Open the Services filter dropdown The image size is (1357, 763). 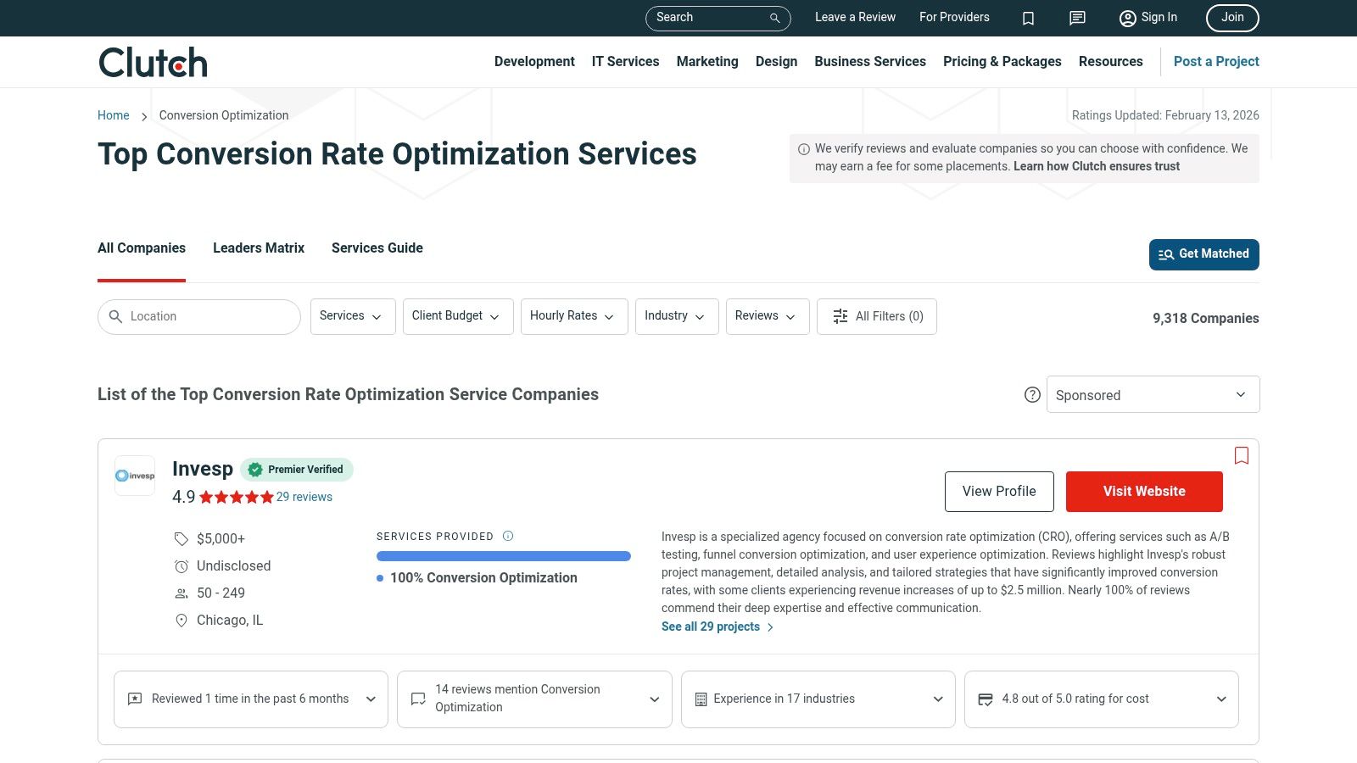[x=353, y=316]
